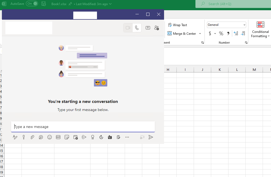Click Decrease Decimal icon
Screen dimensions: 271x177
pyautogui.click(x=243, y=33)
